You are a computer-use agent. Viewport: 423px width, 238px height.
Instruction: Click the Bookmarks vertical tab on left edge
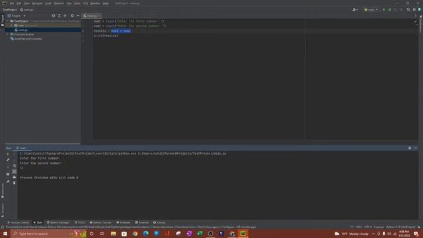(x=3, y=190)
